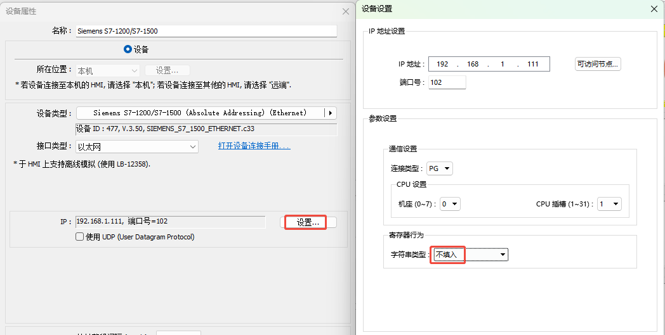Expand the 机座 (0~7) dropdown
The image size is (665, 335).
pyautogui.click(x=450, y=204)
